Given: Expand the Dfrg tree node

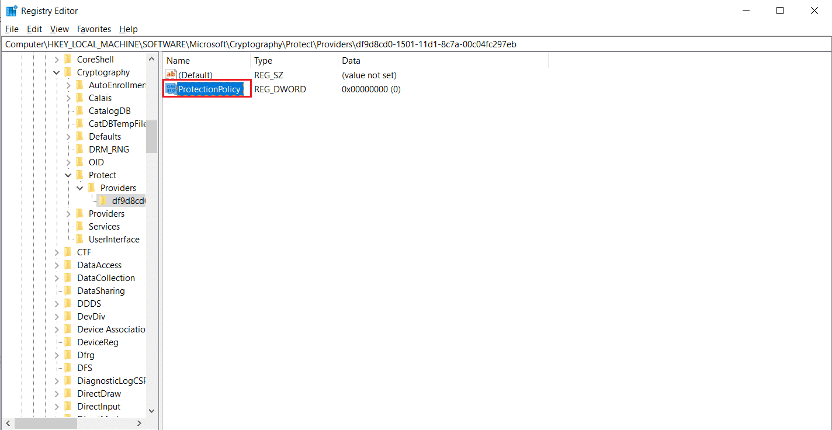Looking at the screenshot, I should point(57,355).
